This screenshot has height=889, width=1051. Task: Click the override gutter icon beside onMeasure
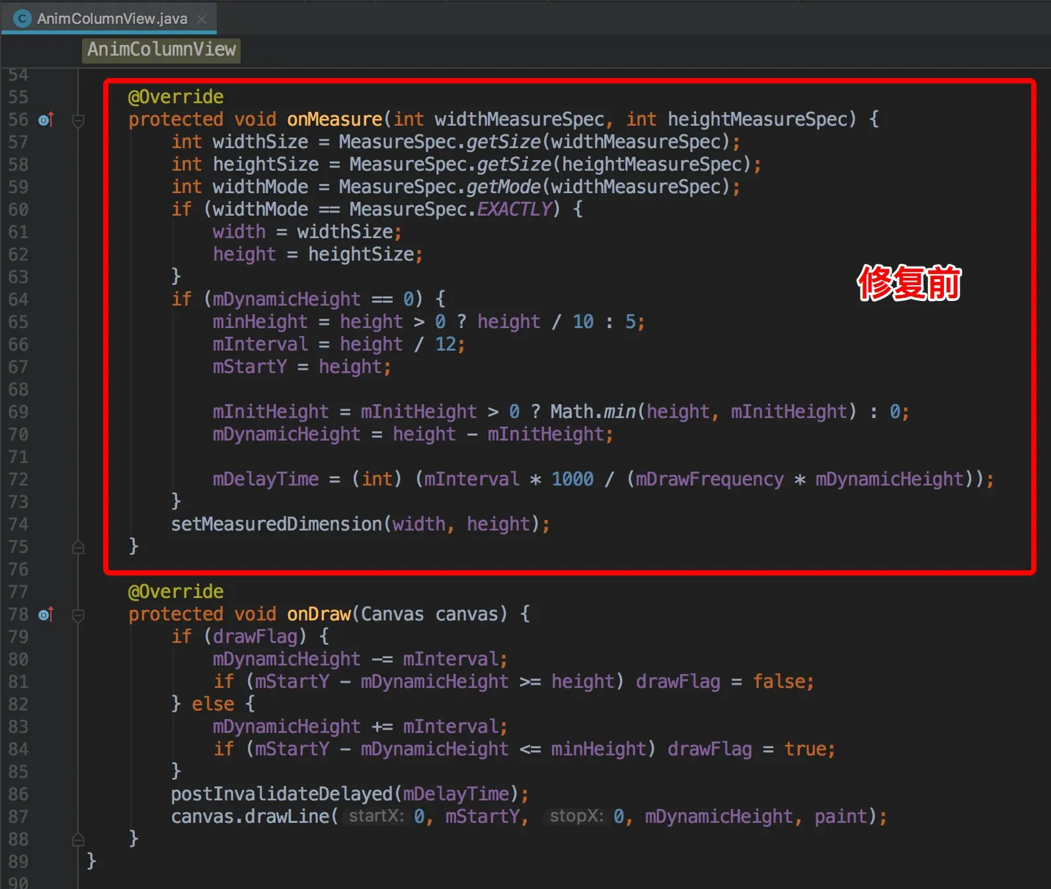tap(46, 120)
